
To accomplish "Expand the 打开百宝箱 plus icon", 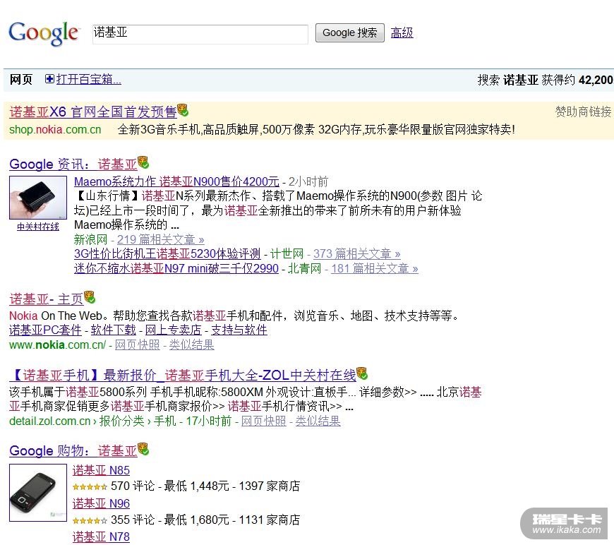I will 49,79.
